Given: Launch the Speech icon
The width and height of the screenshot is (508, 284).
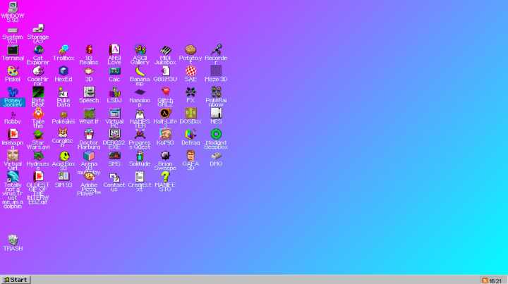Looking at the screenshot, I should coord(89,92).
